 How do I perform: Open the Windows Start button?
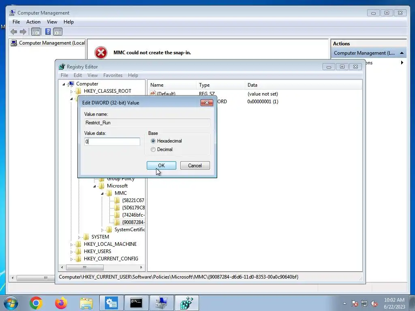coord(11,303)
